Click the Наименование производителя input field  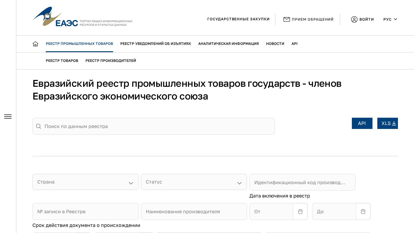(x=194, y=211)
